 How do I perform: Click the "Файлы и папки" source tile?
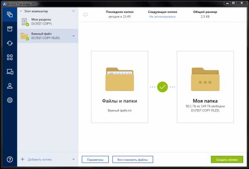point(120,87)
